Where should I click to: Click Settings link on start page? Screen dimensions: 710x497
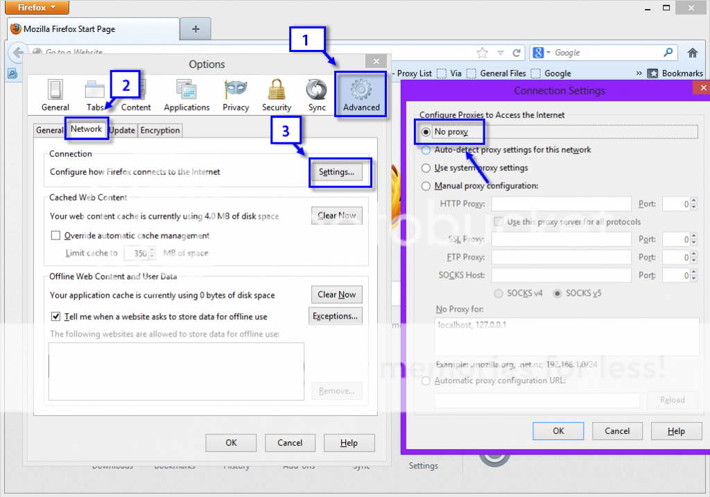pos(424,466)
